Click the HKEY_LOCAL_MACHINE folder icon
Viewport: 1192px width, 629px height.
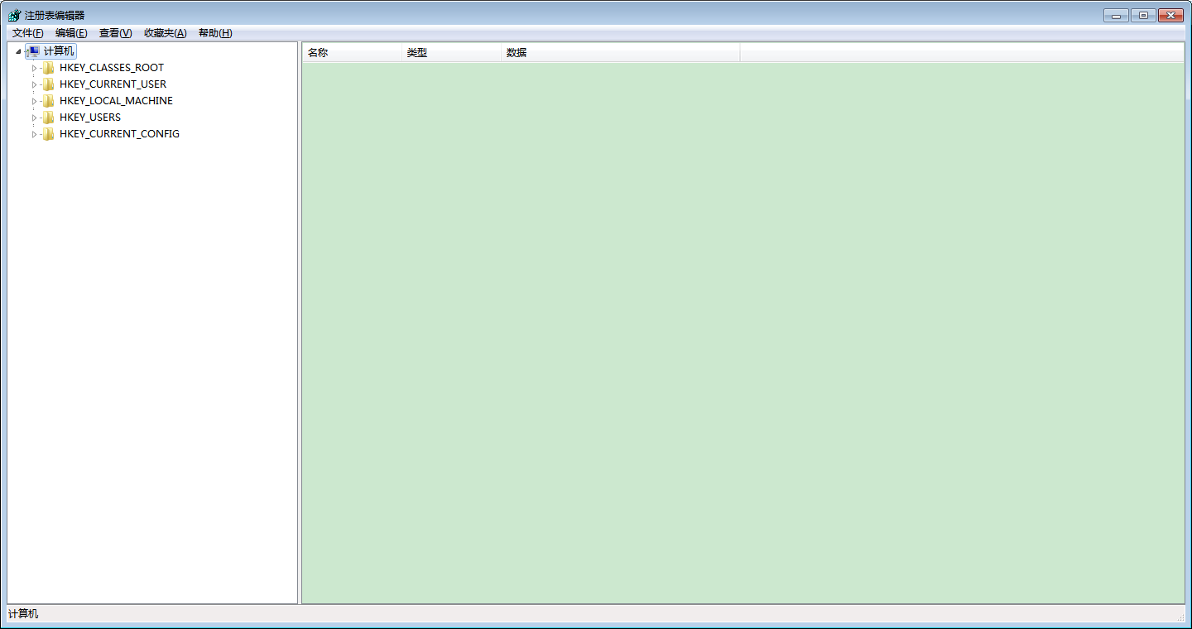[x=48, y=101]
